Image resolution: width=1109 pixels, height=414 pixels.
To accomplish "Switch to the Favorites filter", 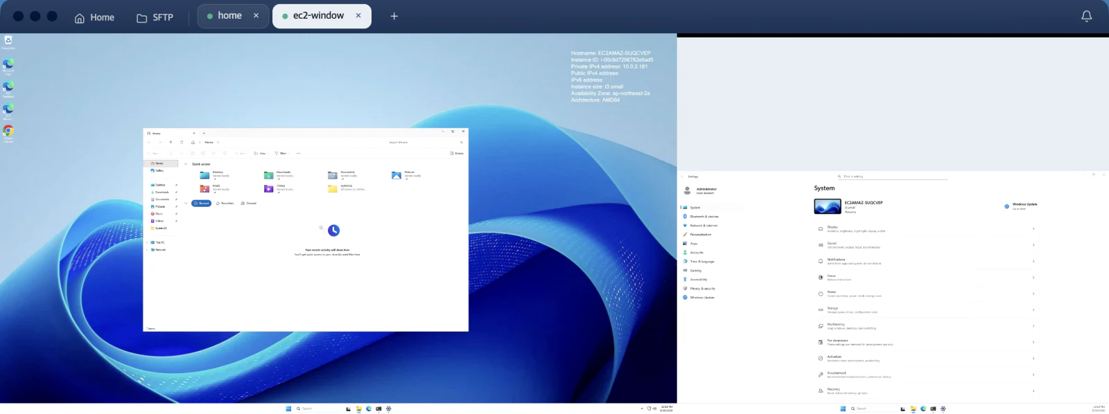I will pyautogui.click(x=225, y=203).
